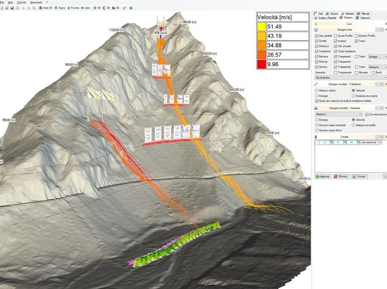Open the Energia dropdown next to Barriere

tap(377, 57)
